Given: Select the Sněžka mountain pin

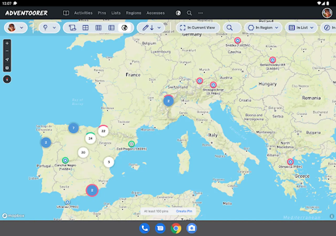Looking at the screenshot, I should click(238, 40).
